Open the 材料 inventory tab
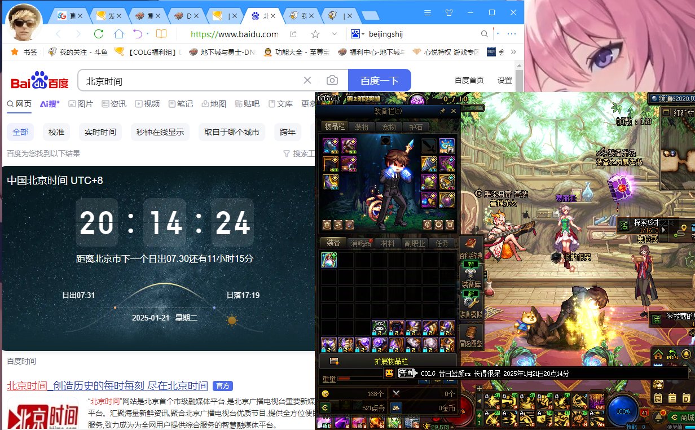This screenshot has width=695, height=430. (x=388, y=243)
